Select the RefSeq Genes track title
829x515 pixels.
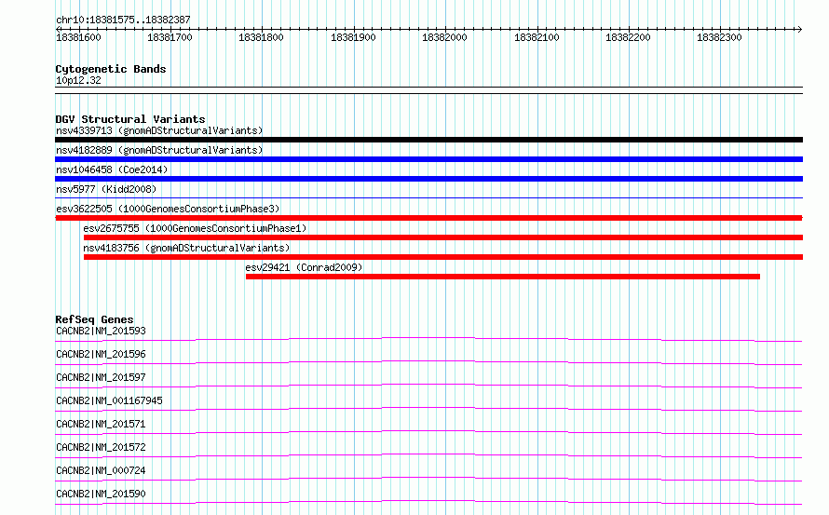(94, 319)
